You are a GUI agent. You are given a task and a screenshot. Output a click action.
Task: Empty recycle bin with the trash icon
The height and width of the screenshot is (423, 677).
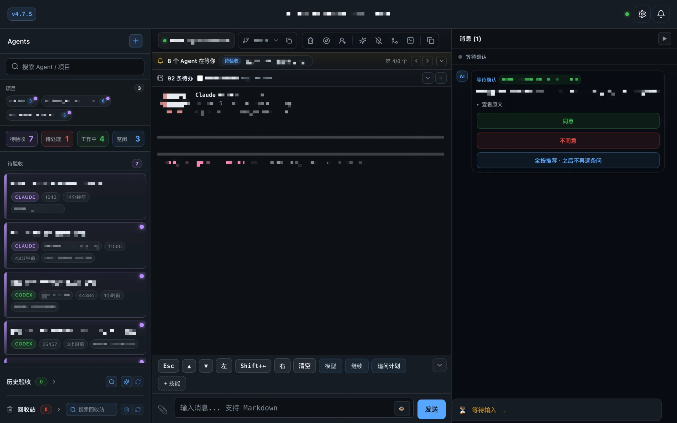pyautogui.click(x=127, y=409)
